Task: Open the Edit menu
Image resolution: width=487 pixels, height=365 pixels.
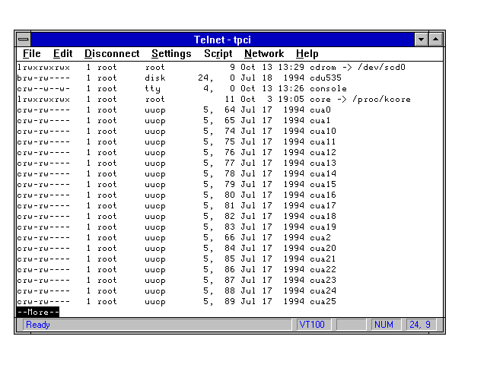Action: (x=62, y=54)
